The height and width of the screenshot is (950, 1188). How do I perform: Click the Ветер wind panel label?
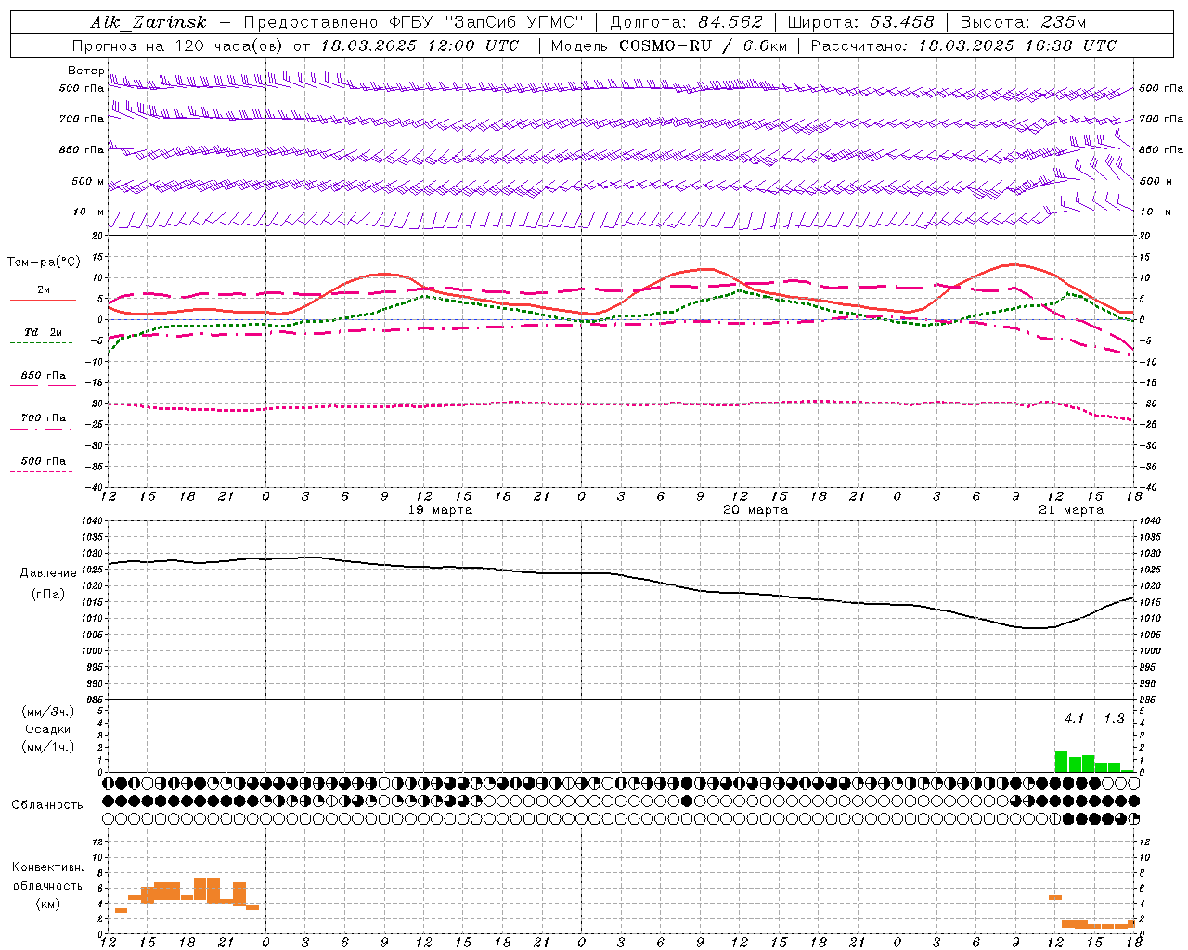(x=85, y=71)
